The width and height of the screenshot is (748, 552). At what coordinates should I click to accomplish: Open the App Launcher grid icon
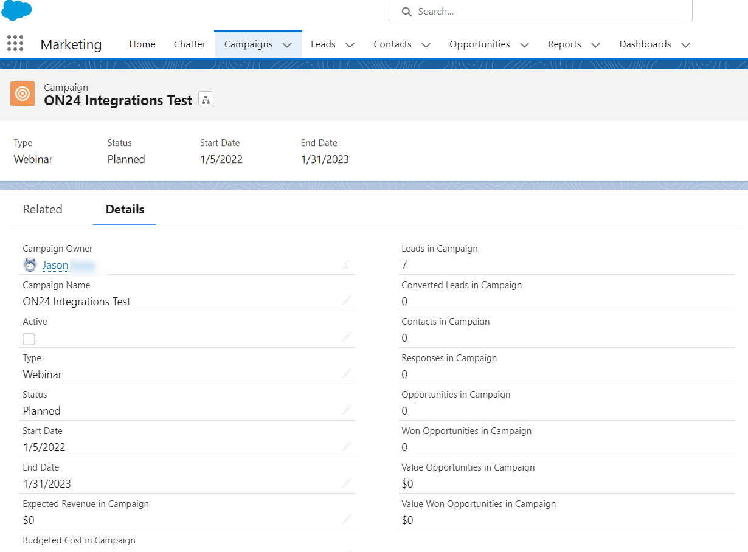pyautogui.click(x=15, y=43)
